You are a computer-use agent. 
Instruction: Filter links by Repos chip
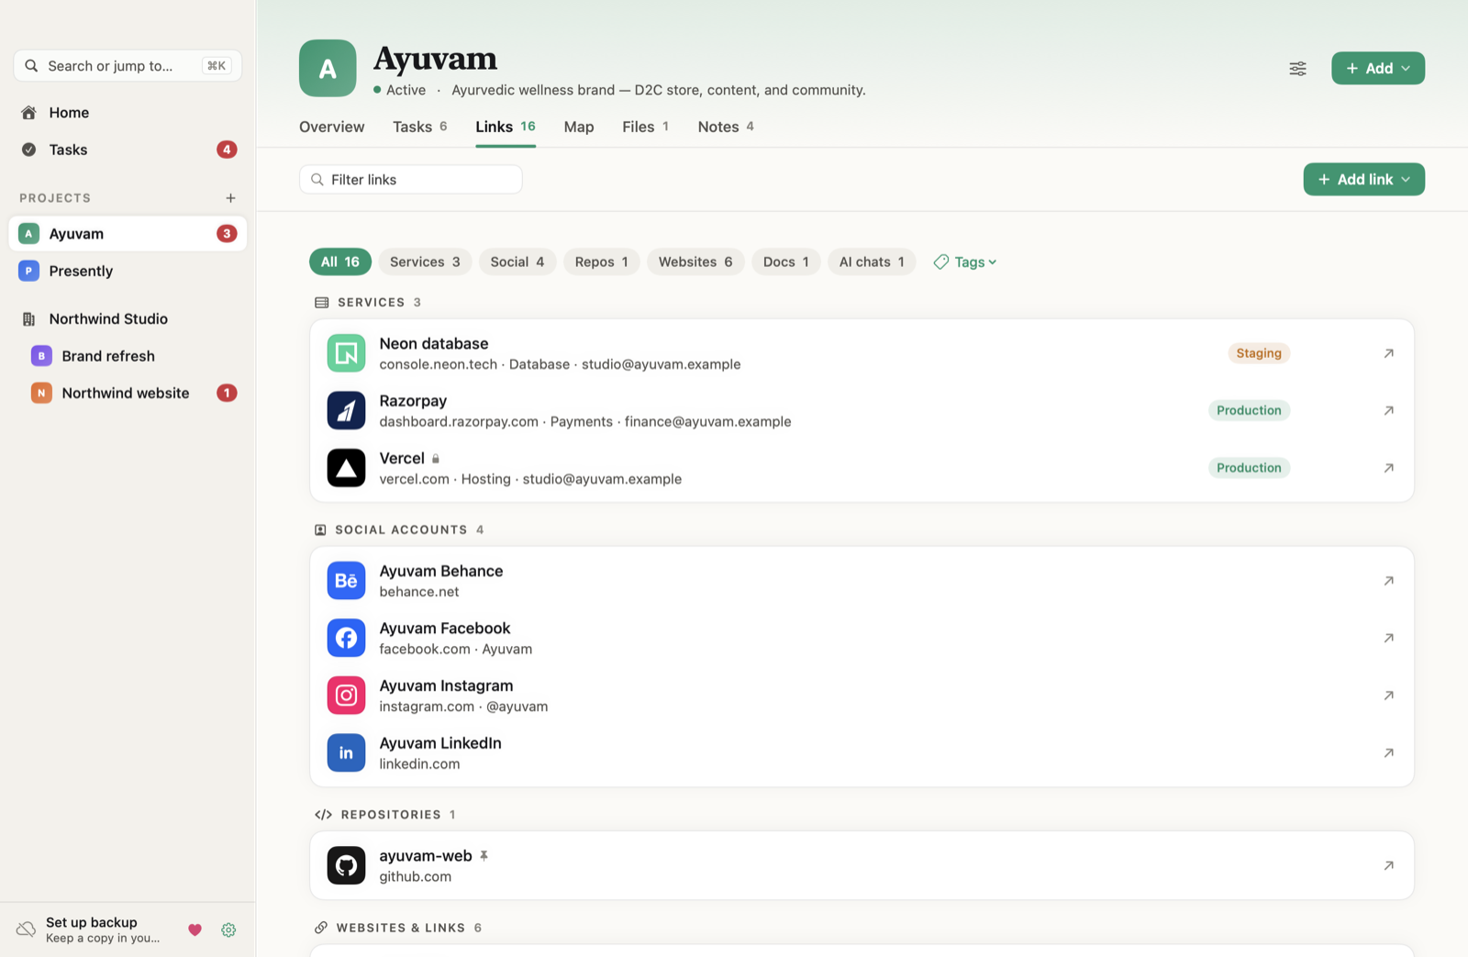click(x=602, y=262)
